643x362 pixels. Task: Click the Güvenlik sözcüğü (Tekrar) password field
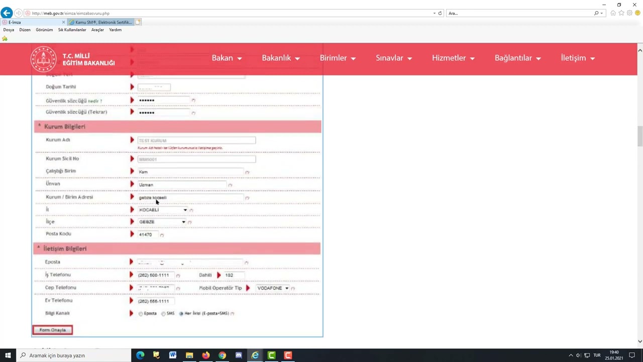(164, 113)
